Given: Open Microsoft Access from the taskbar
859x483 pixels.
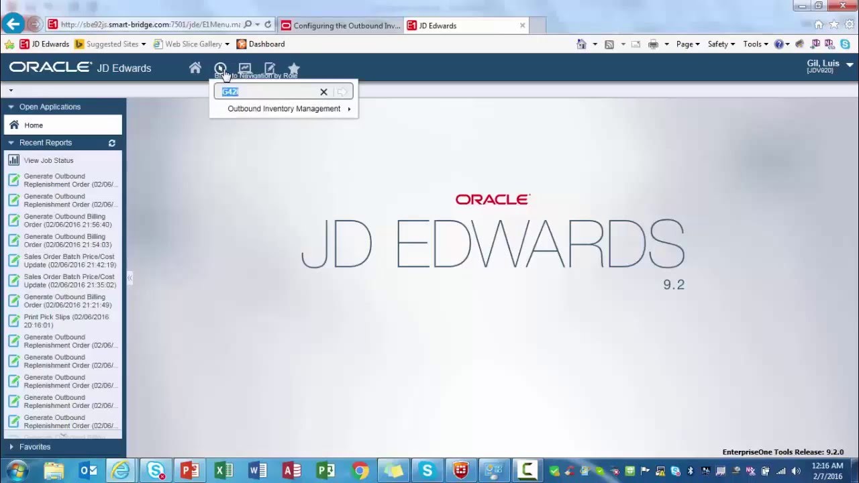Looking at the screenshot, I should click(292, 471).
